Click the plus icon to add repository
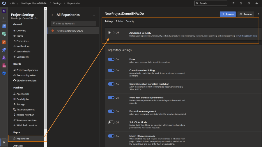 pos(94,15)
